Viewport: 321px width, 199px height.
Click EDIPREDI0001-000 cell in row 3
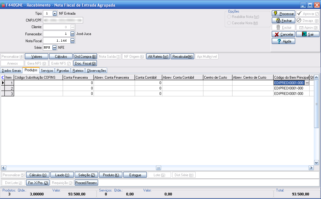(291, 93)
